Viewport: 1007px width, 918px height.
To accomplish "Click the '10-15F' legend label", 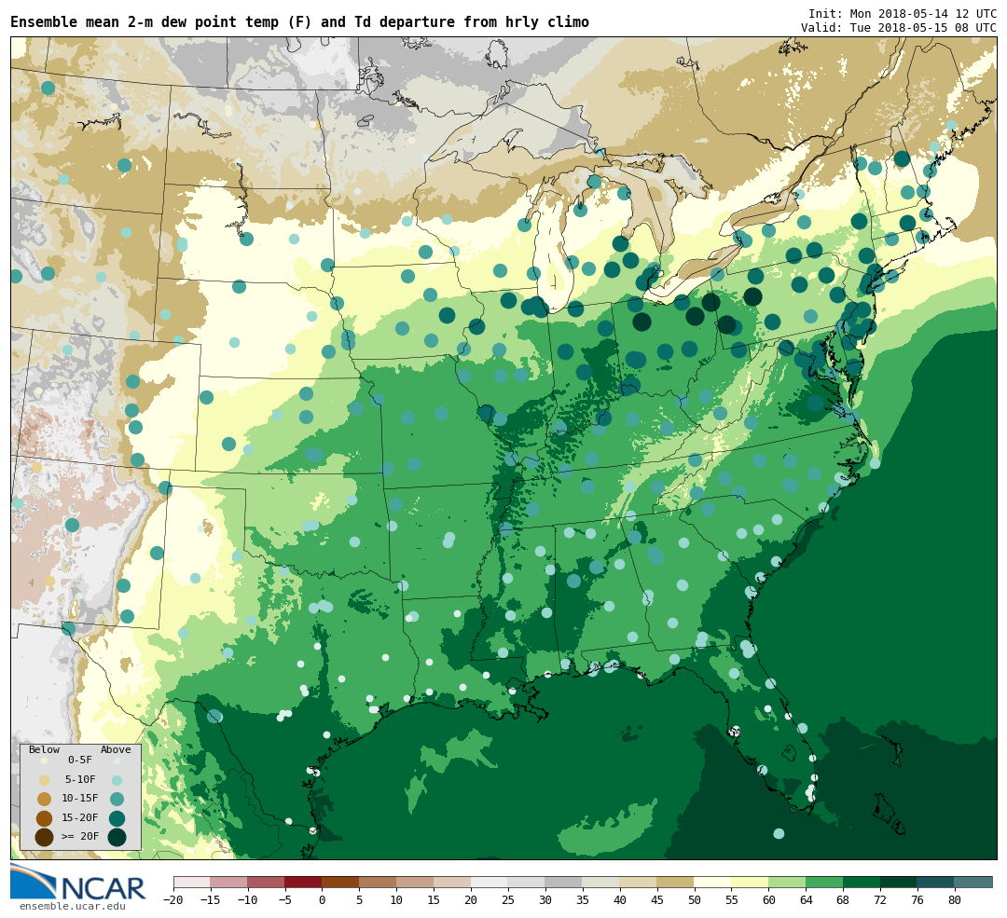I will point(80,798).
